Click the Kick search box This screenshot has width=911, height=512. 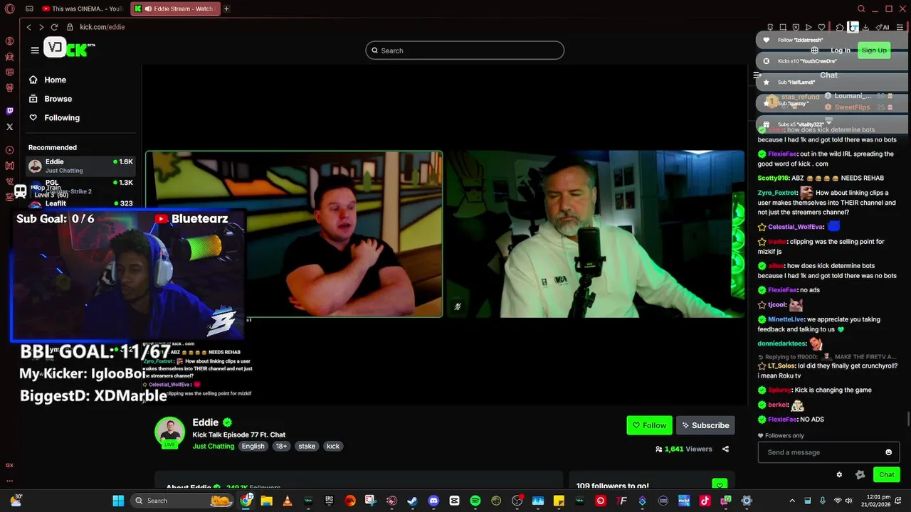click(x=465, y=50)
